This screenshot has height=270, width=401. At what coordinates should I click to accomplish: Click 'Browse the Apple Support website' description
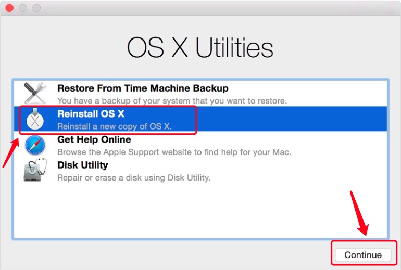point(174,152)
